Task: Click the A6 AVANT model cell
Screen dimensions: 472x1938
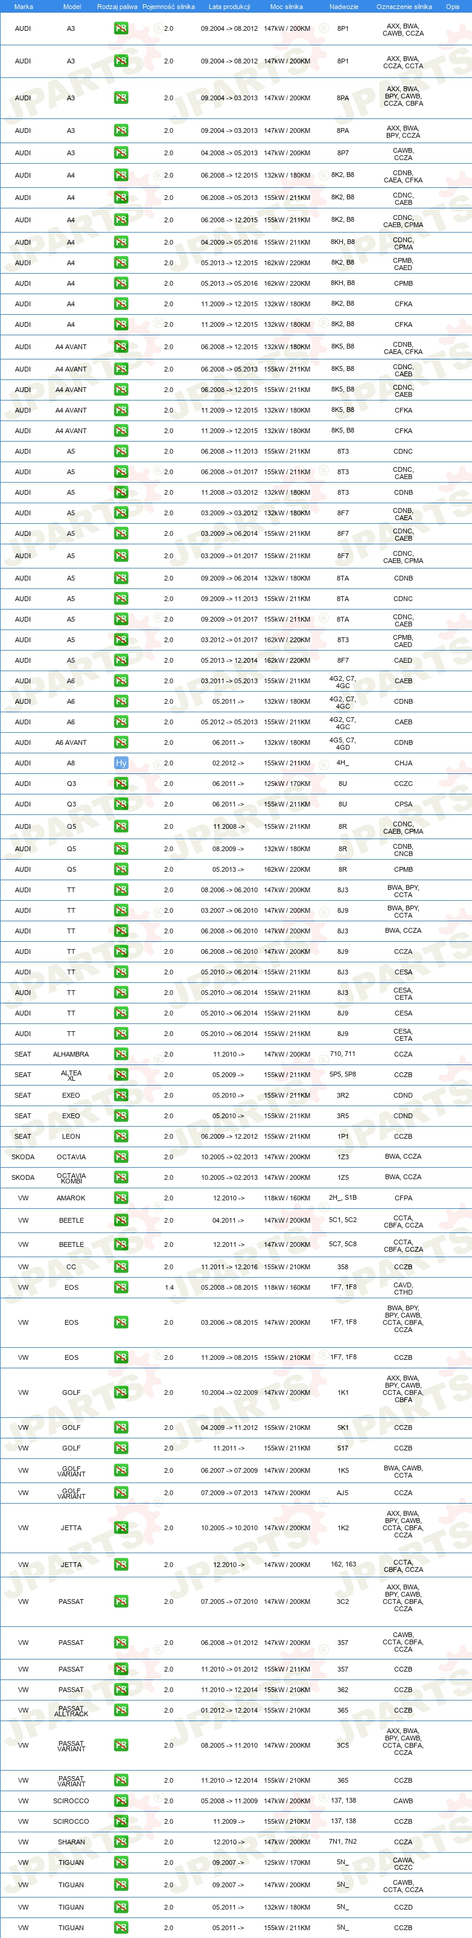Action: [71, 742]
